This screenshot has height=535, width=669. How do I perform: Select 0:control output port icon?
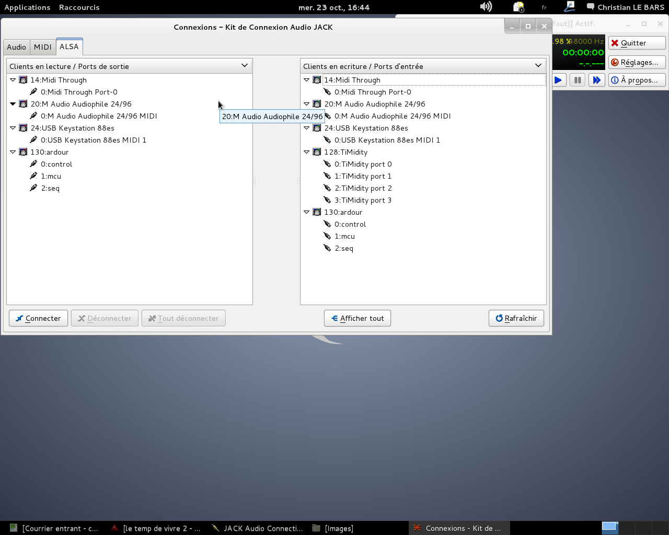point(33,164)
